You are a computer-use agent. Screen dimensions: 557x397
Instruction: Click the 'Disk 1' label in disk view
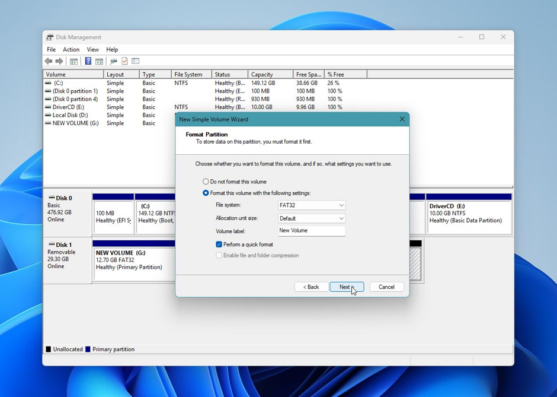pyautogui.click(x=64, y=244)
